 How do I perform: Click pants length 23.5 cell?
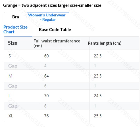pyautogui.click(x=98, y=76)
